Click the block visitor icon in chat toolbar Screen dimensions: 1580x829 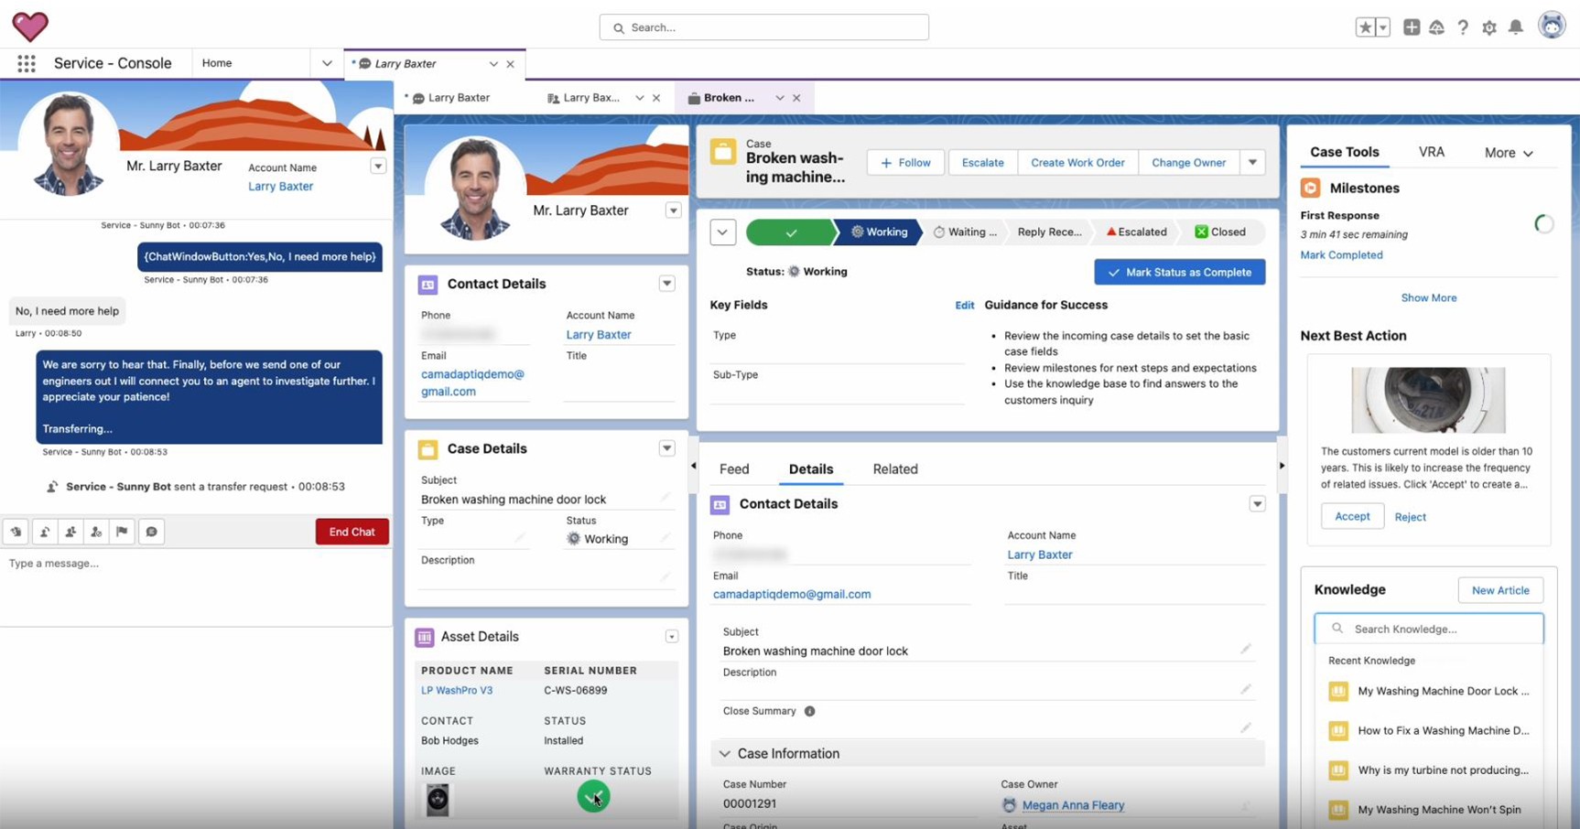coord(96,532)
